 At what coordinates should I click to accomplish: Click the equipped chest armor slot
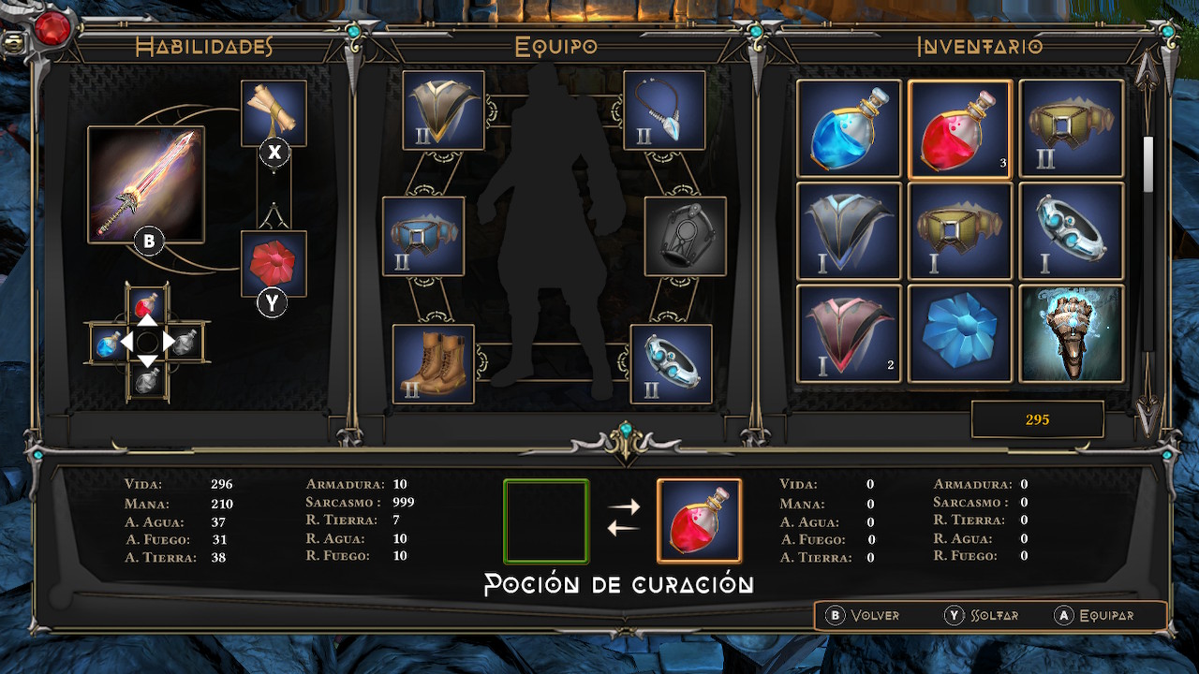coord(444,110)
